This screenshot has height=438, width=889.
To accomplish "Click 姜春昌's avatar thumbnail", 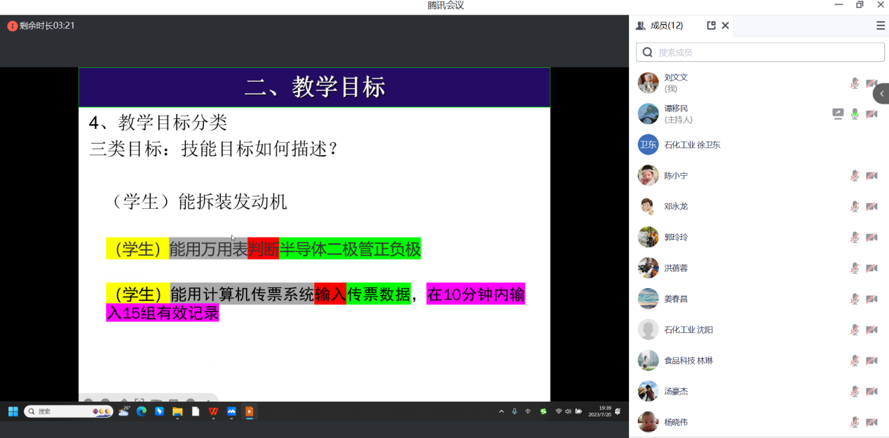I will coord(648,299).
